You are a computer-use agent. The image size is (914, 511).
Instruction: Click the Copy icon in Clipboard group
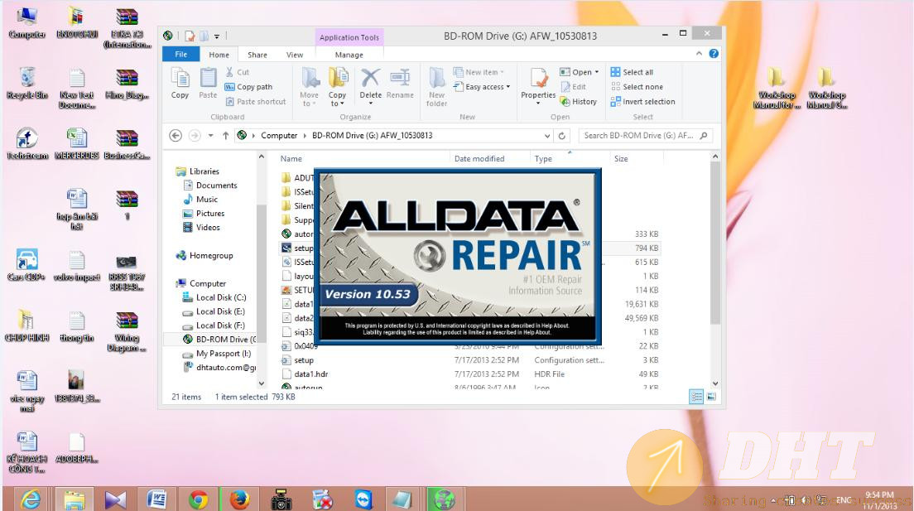180,84
